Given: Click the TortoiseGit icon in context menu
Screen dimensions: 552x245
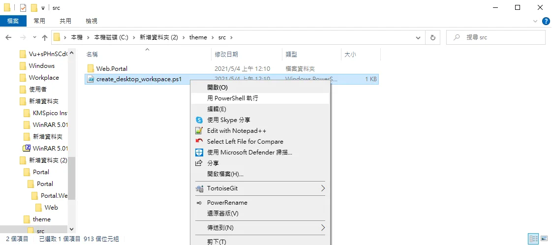Looking at the screenshot, I should pyautogui.click(x=199, y=188).
